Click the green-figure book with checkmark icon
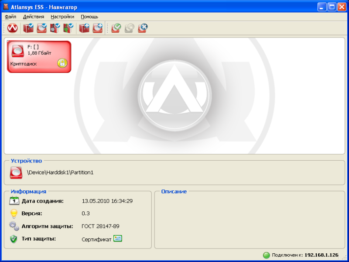This screenshot has width=349, height=262. click(68, 28)
